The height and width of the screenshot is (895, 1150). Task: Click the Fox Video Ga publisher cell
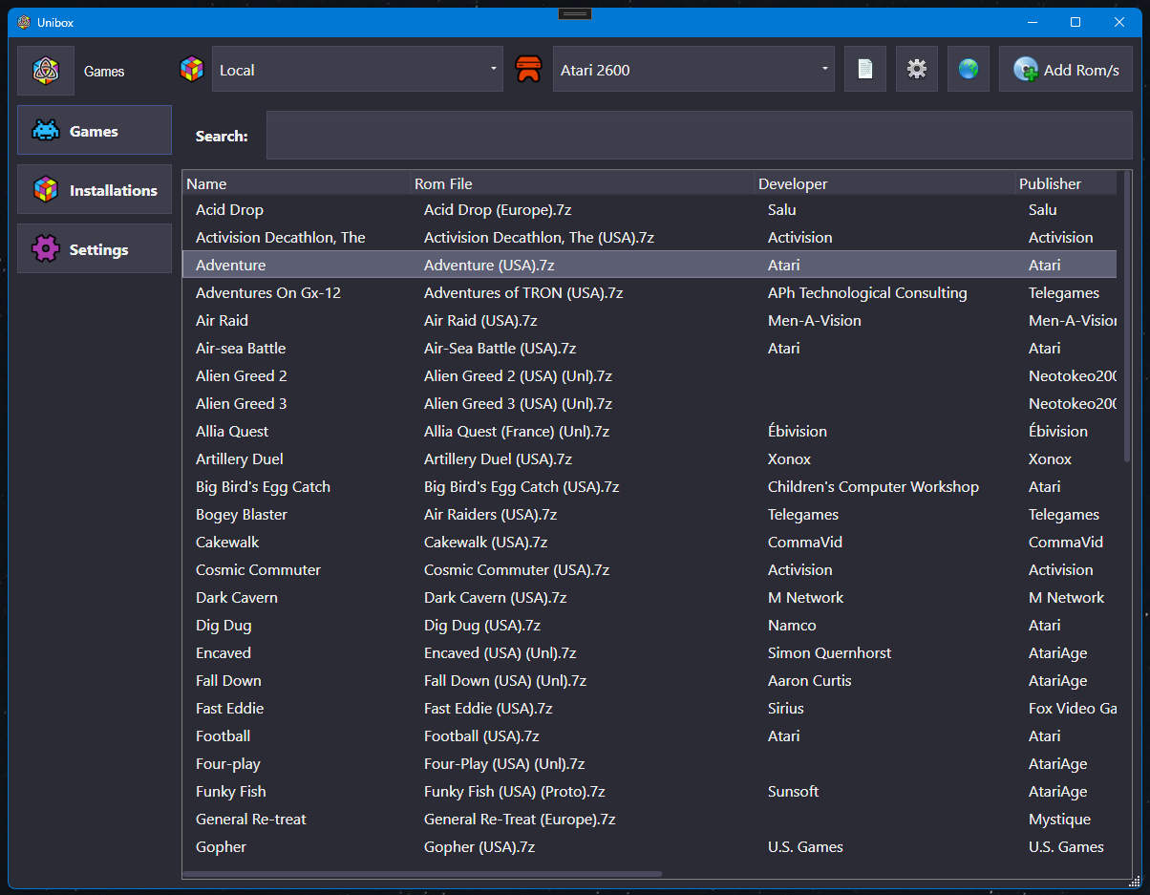[x=1072, y=708]
